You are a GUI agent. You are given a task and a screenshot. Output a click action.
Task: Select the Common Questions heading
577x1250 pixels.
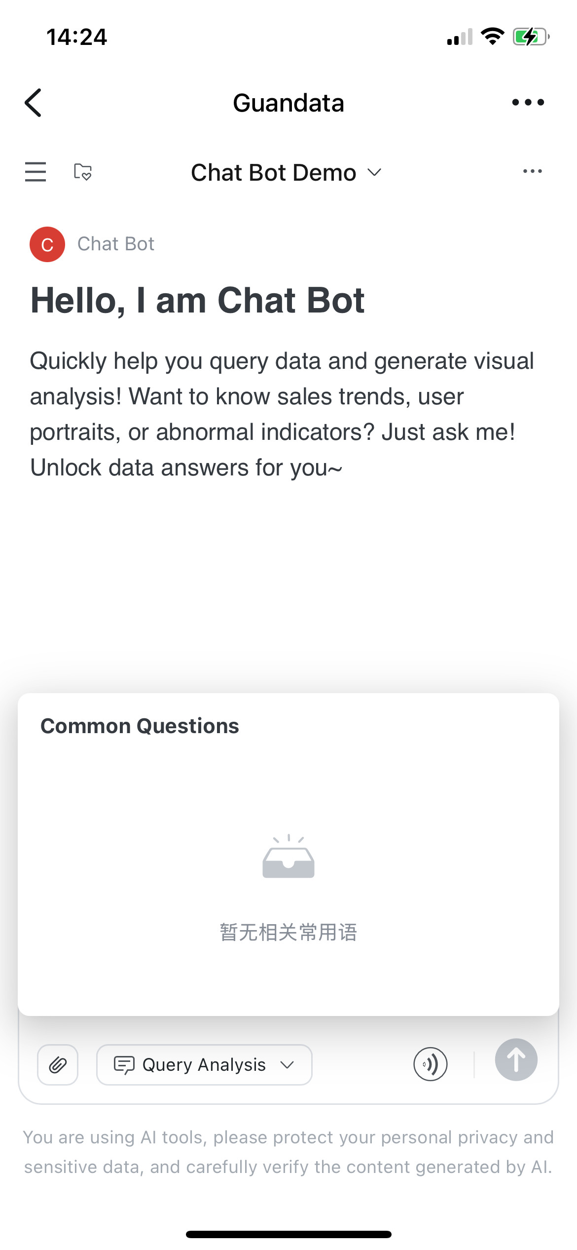pyautogui.click(x=140, y=726)
